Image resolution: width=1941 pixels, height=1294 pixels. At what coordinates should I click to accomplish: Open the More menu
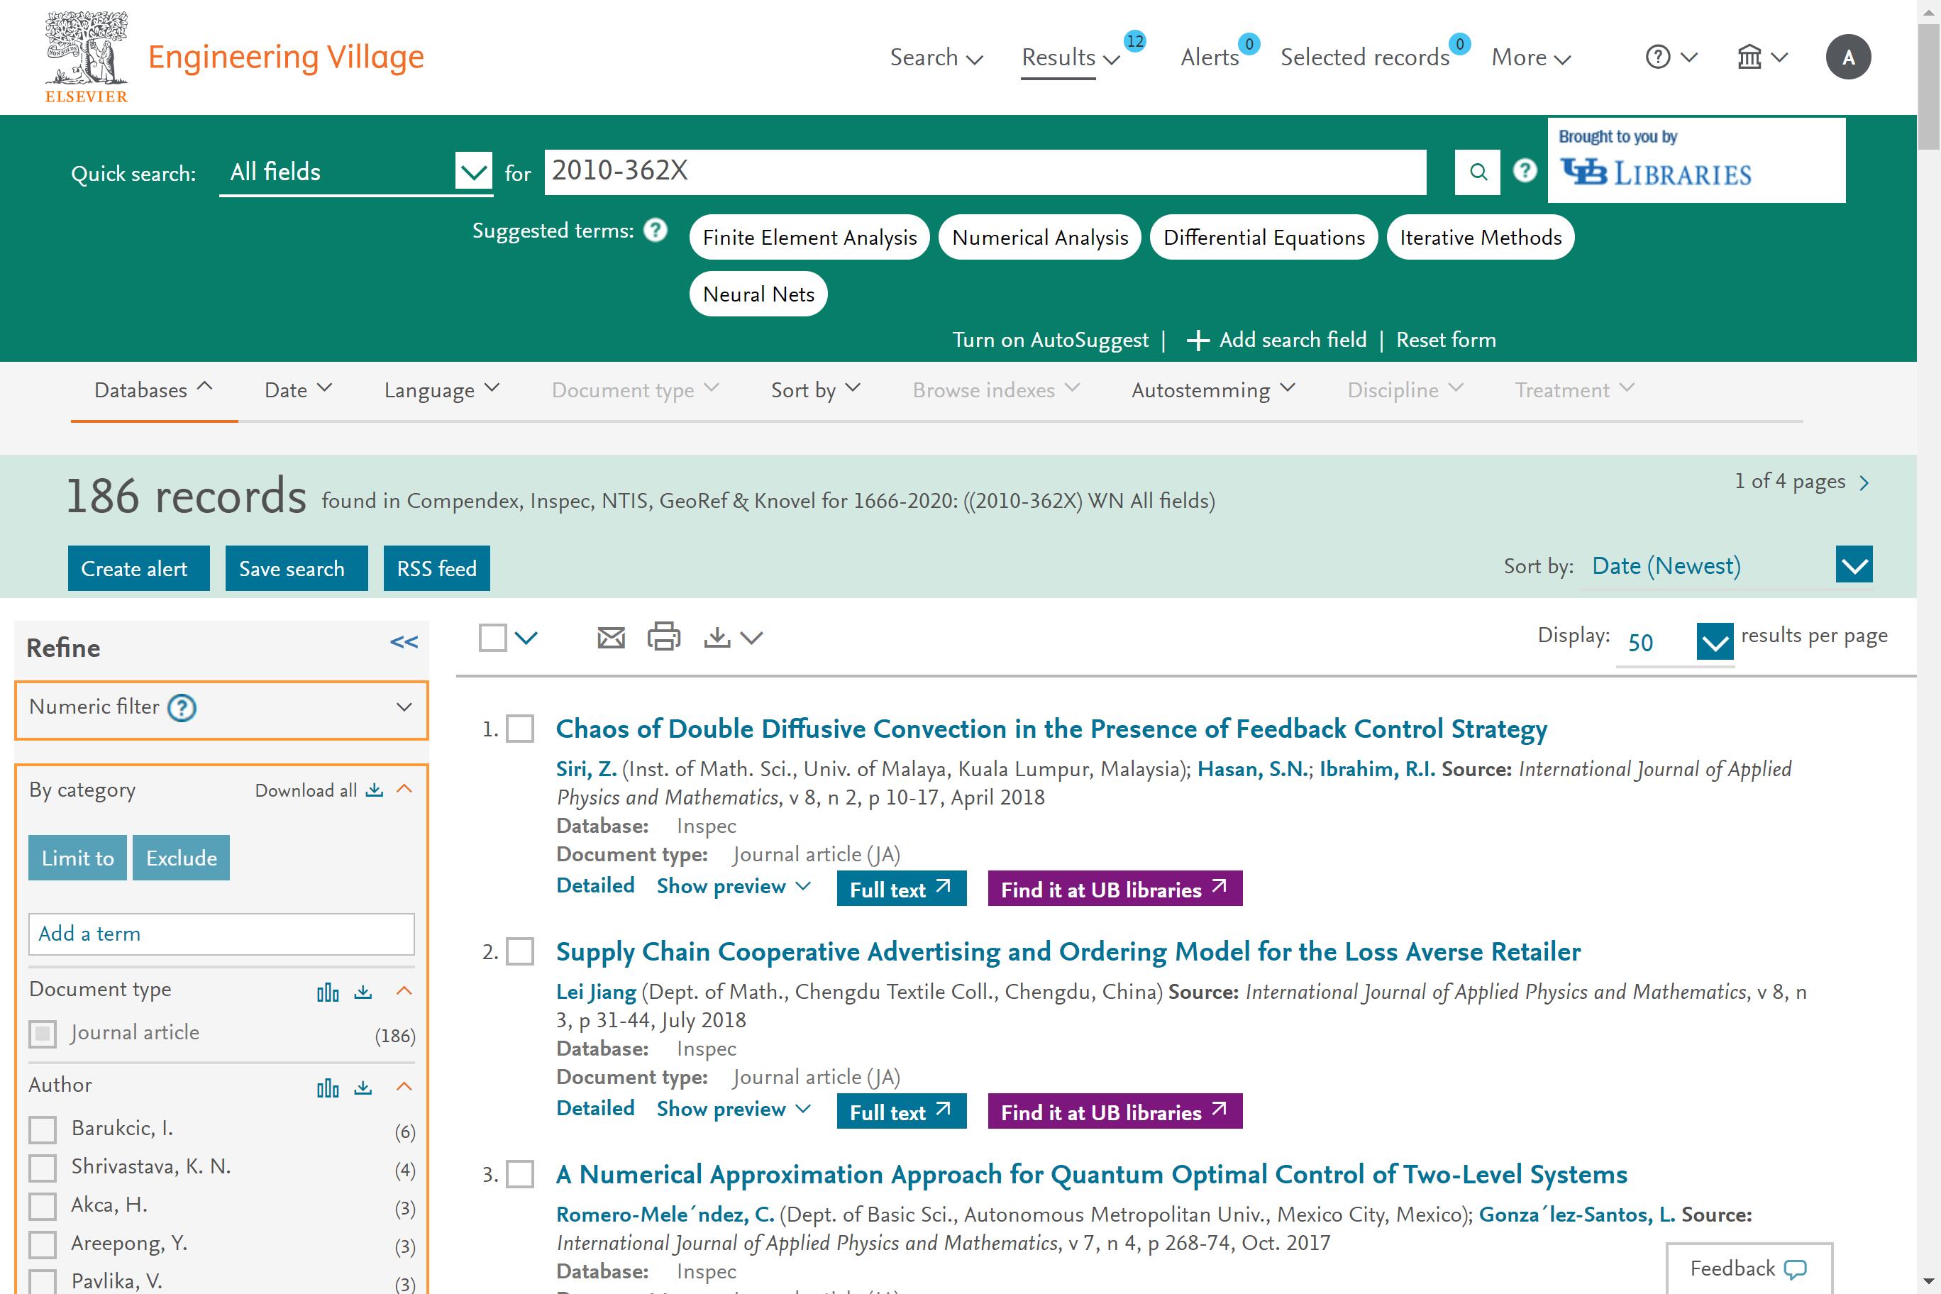tap(1532, 57)
